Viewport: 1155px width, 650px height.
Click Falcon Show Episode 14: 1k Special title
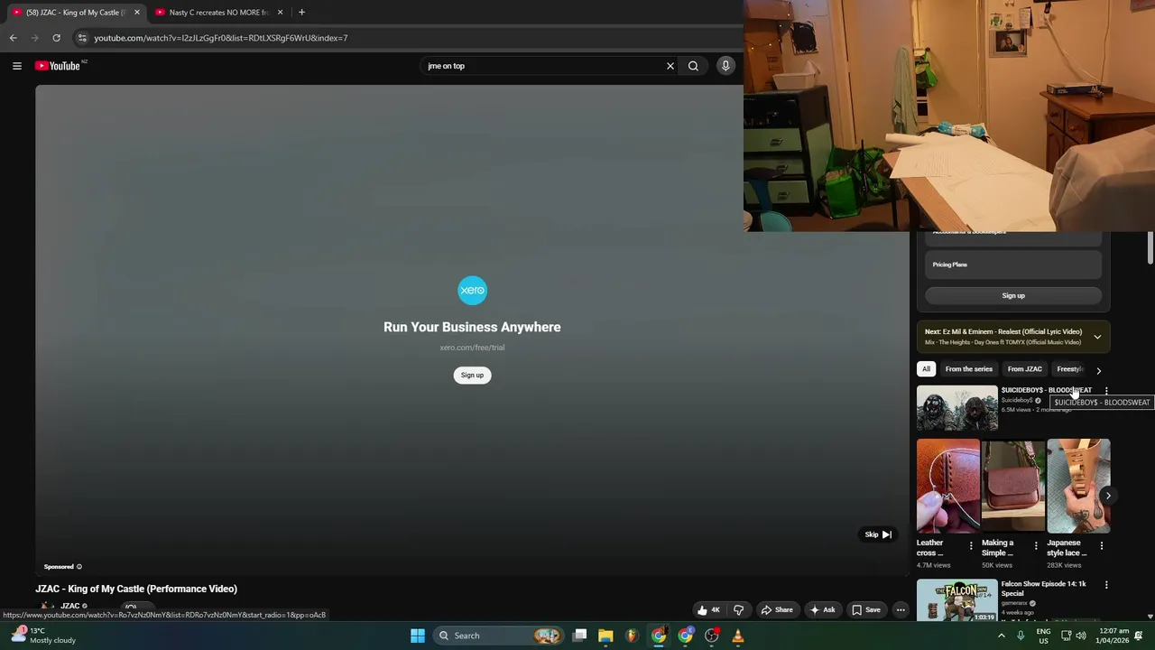[1043, 589]
